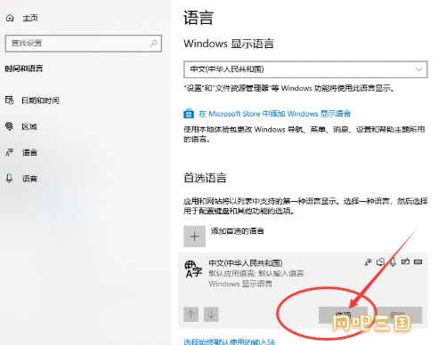Click the magnifier icon in the search box

point(154,44)
